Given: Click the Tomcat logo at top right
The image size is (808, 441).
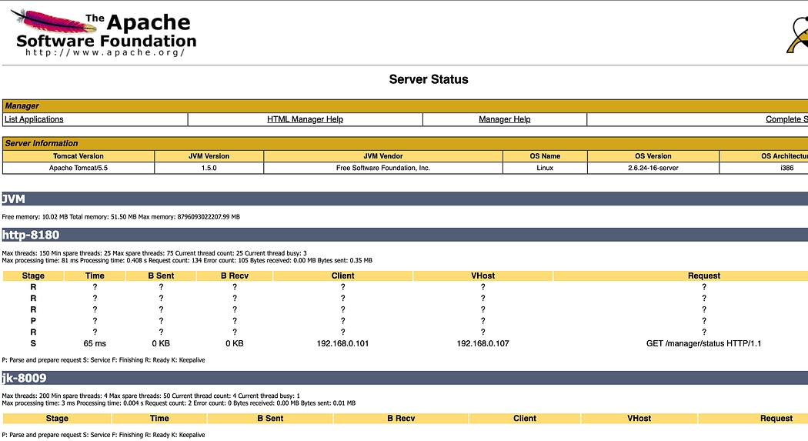Looking at the screenshot, I should 798,35.
